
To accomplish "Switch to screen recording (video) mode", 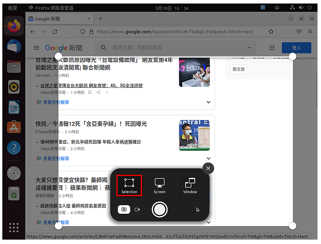I will pyautogui.click(x=137, y=209).
